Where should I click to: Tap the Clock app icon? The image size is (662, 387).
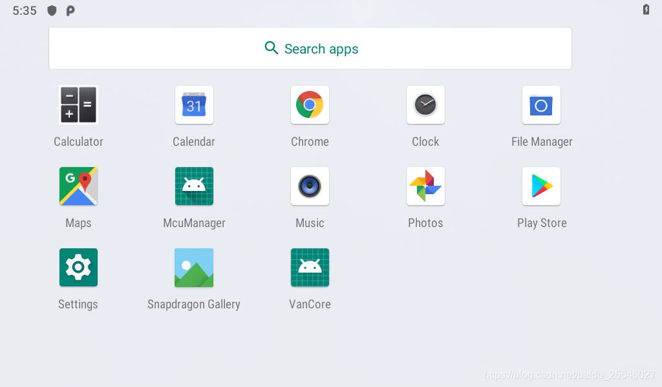pyautogui.click(x=425, y=105)
